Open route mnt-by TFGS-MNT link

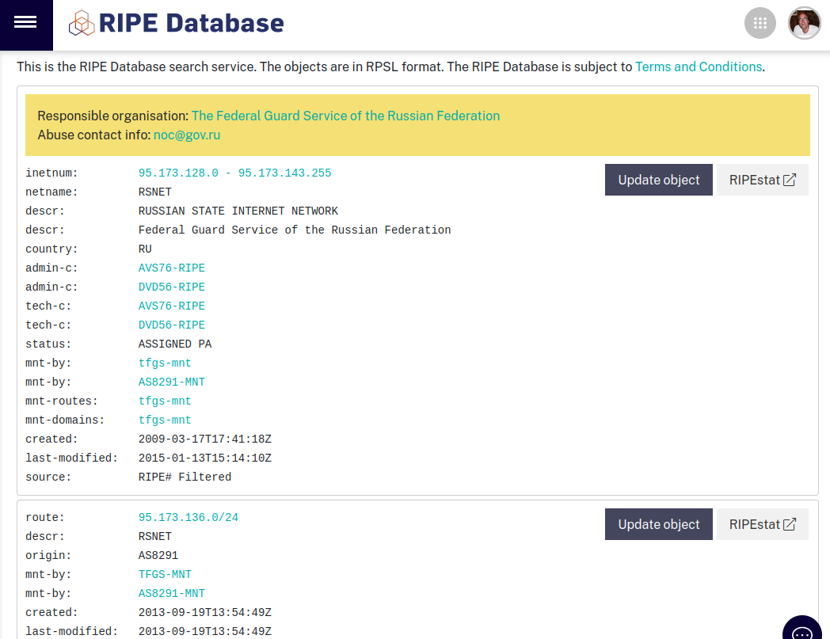[165, 574]
